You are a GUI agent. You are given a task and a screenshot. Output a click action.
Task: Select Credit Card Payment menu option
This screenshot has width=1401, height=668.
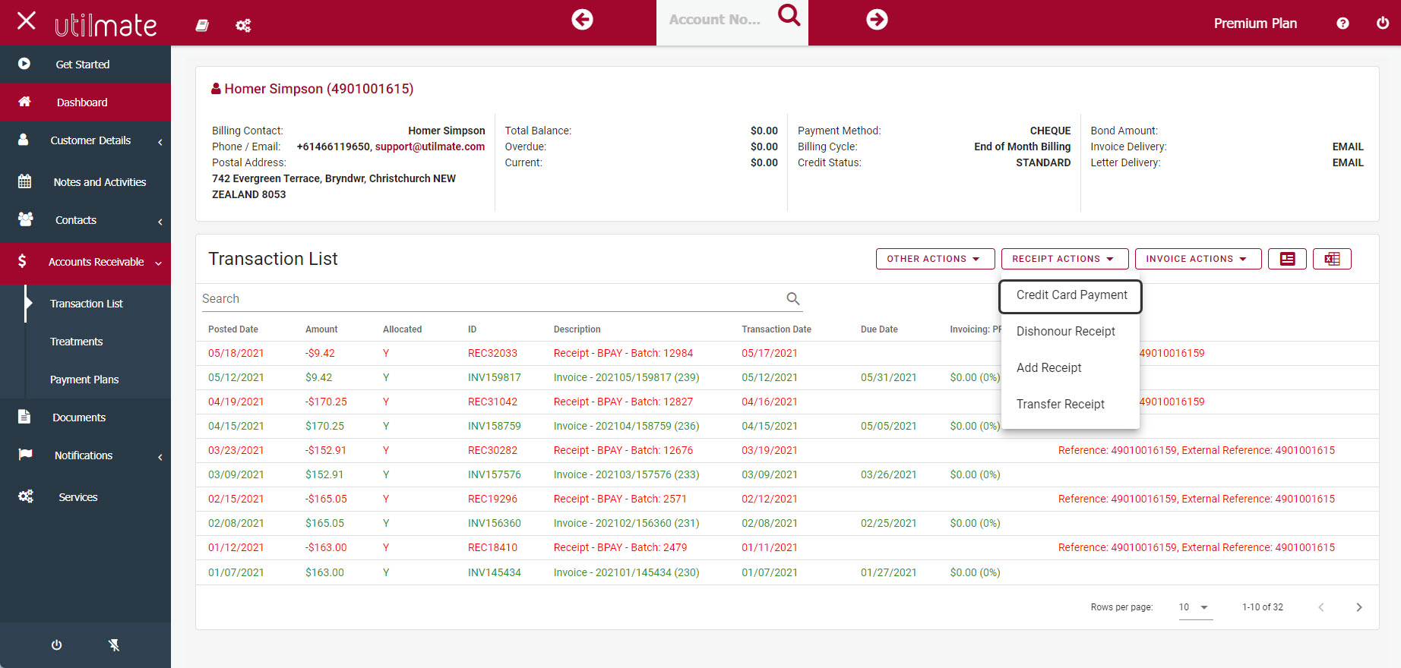(x=1071, y=295)
